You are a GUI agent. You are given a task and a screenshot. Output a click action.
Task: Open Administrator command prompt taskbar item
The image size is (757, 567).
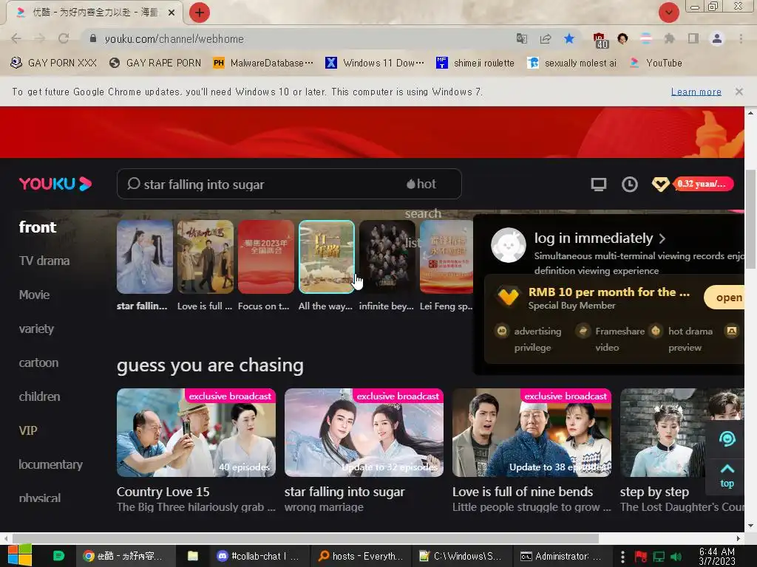562,556
